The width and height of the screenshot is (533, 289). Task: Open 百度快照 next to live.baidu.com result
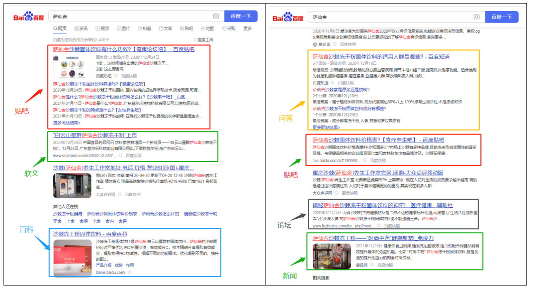point(378,161)
